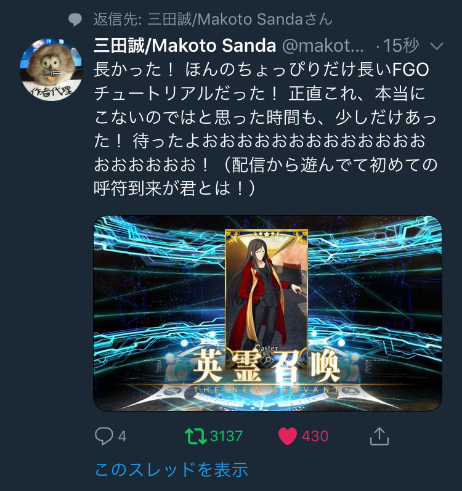Unlike the tweet via red heart icon
Image resolution: width=462 pixels, height=491 pixels.
(287, 436)
